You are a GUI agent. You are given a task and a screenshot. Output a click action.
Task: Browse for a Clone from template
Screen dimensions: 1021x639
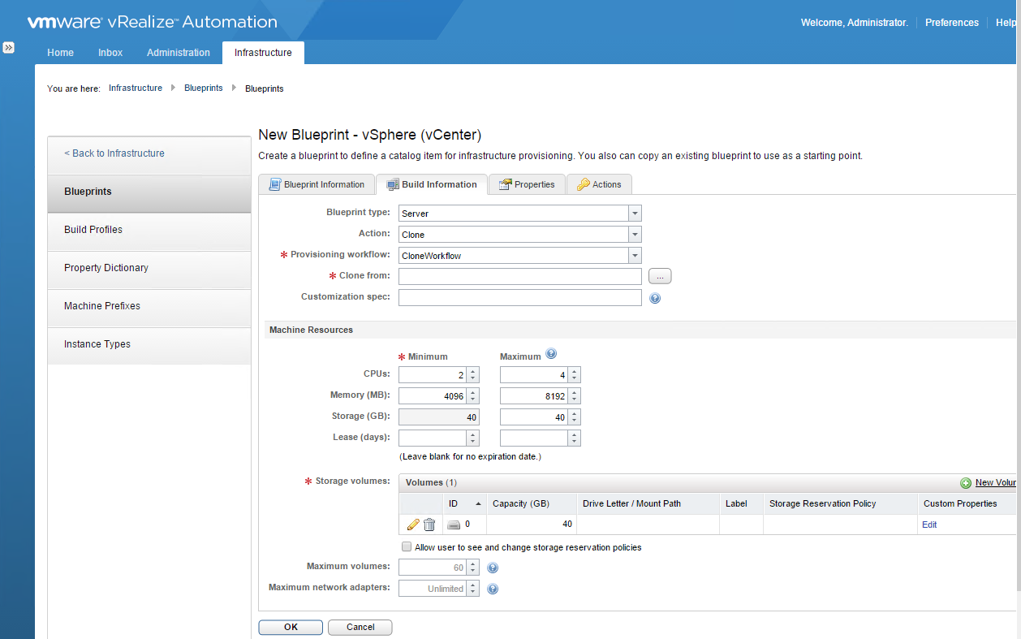[660, 277]
